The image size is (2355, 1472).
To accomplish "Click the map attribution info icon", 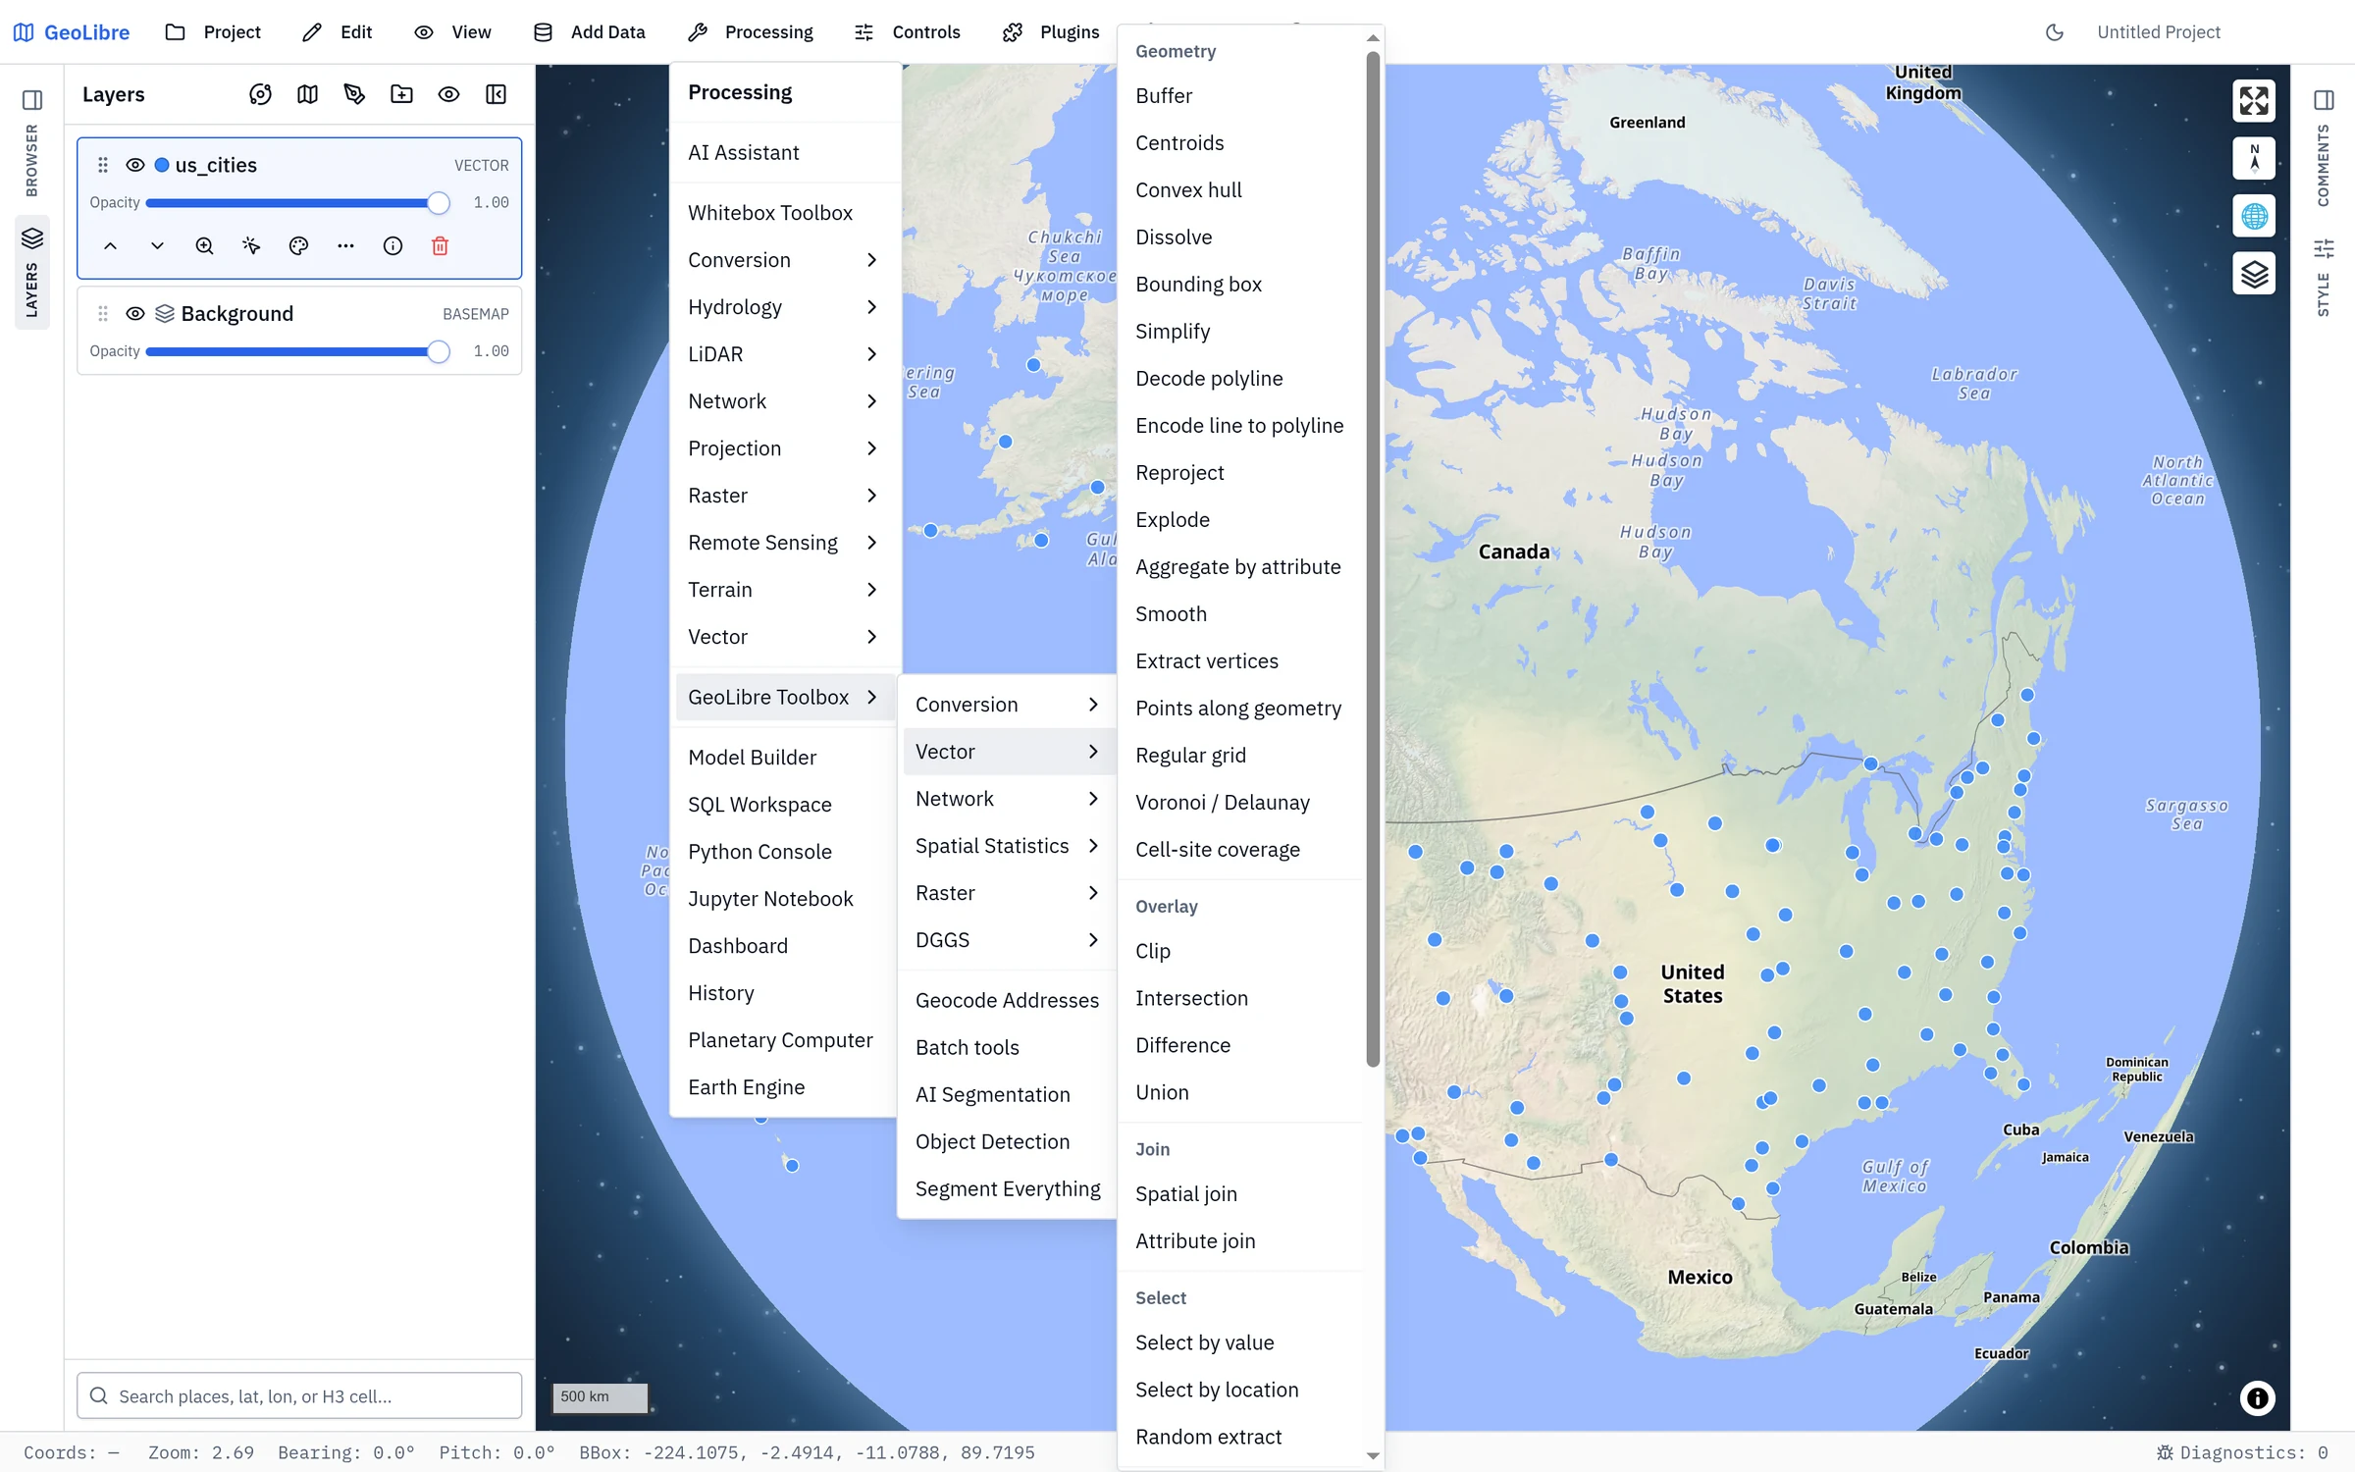I will [2257, 1397].
